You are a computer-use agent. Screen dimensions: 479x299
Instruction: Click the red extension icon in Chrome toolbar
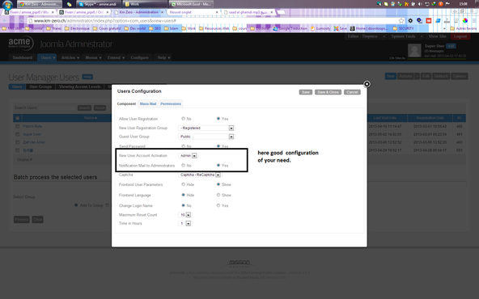pos(429,20)
